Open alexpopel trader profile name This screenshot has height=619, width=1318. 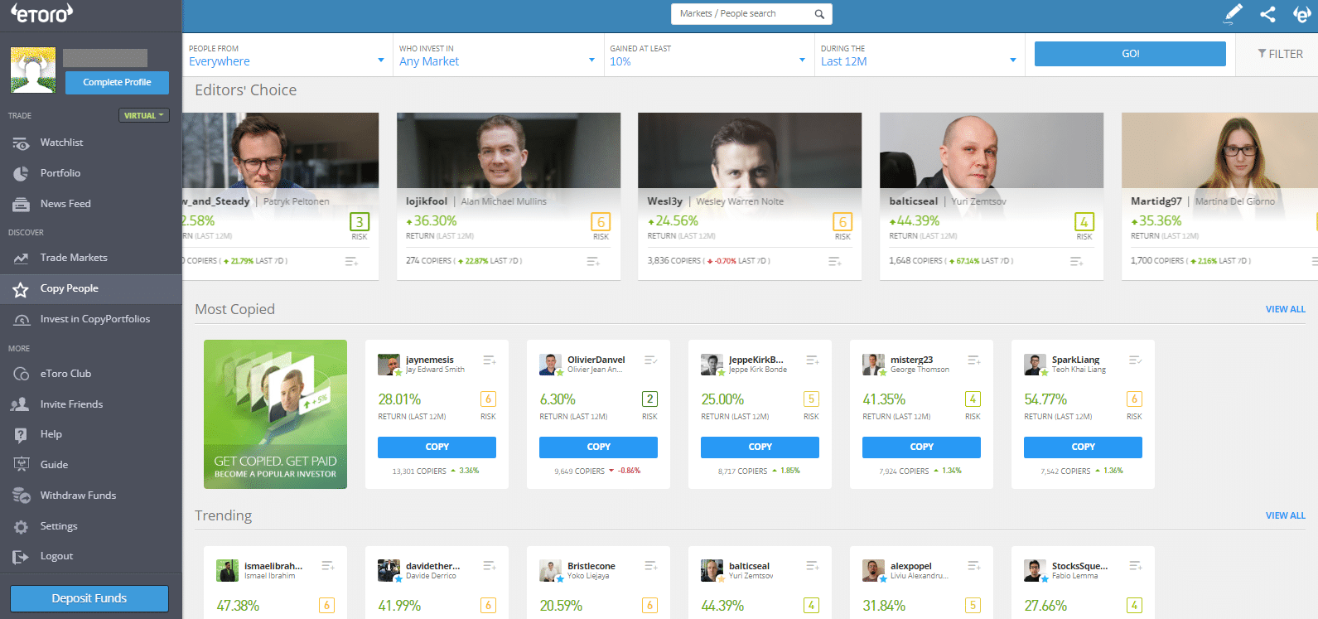click(x=911, y=567)
